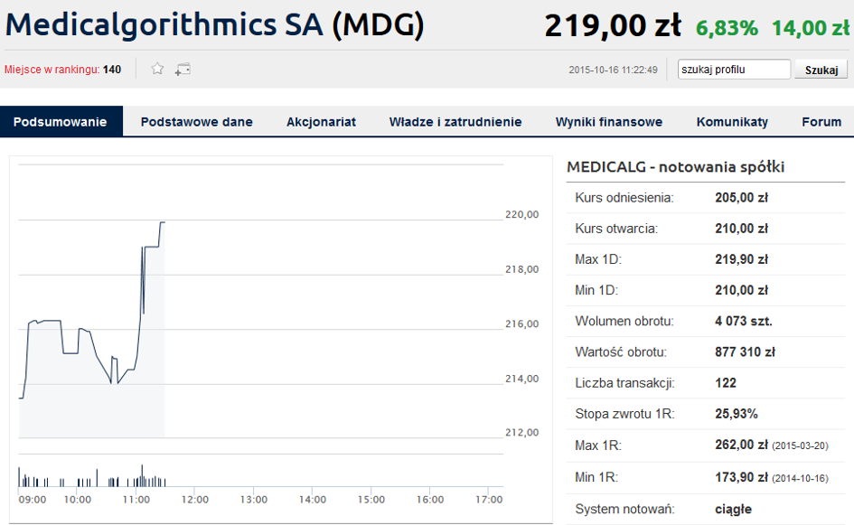Click the star favorite icon
The image size is (854, 525).
(x=157, y=69)
